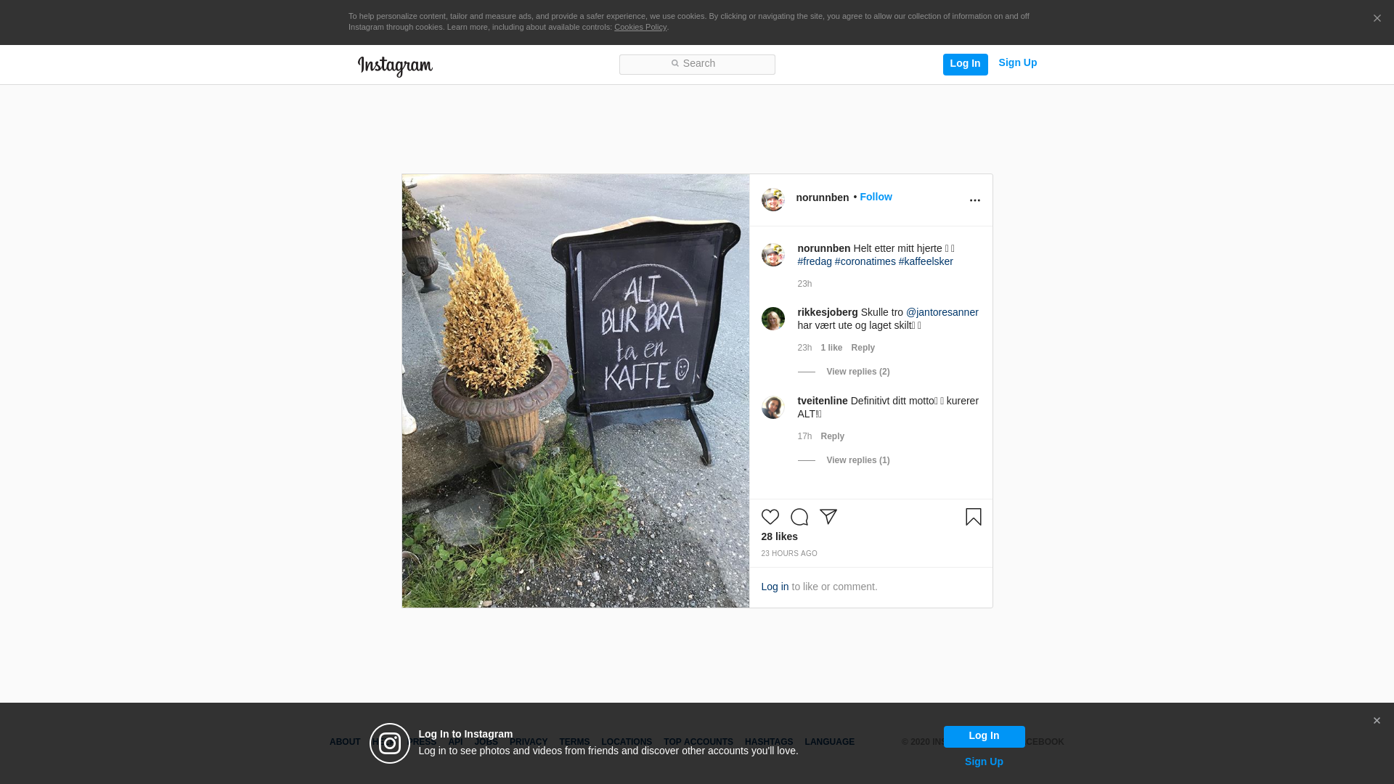Screen dimensions: 1394x784
Task: Close the bottom login banner
Action: tap(1377, 721)
